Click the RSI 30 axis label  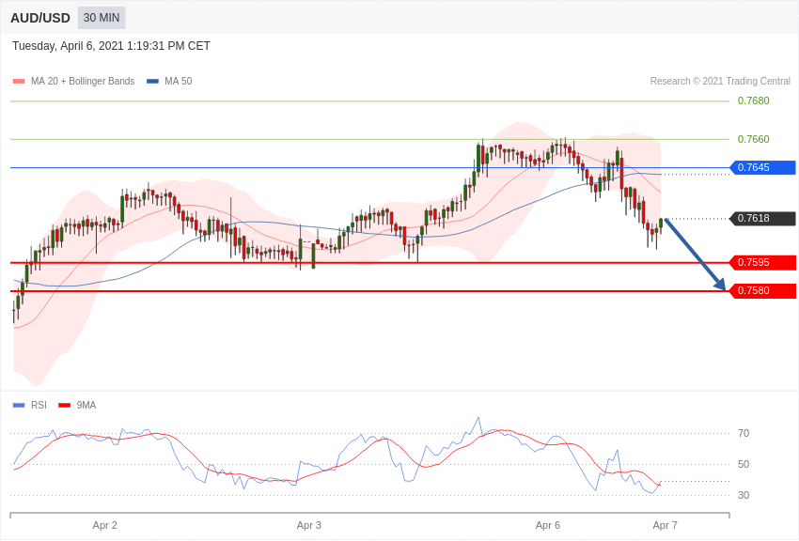point(744,495)
